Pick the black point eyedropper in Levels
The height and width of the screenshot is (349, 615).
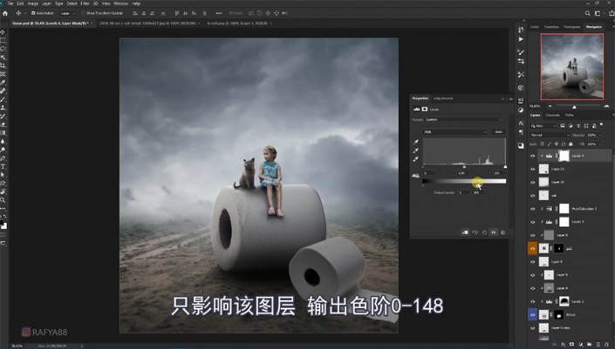(416, 142)
